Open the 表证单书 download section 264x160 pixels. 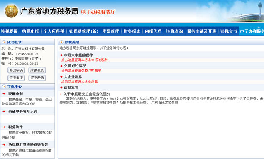point(15,94)
